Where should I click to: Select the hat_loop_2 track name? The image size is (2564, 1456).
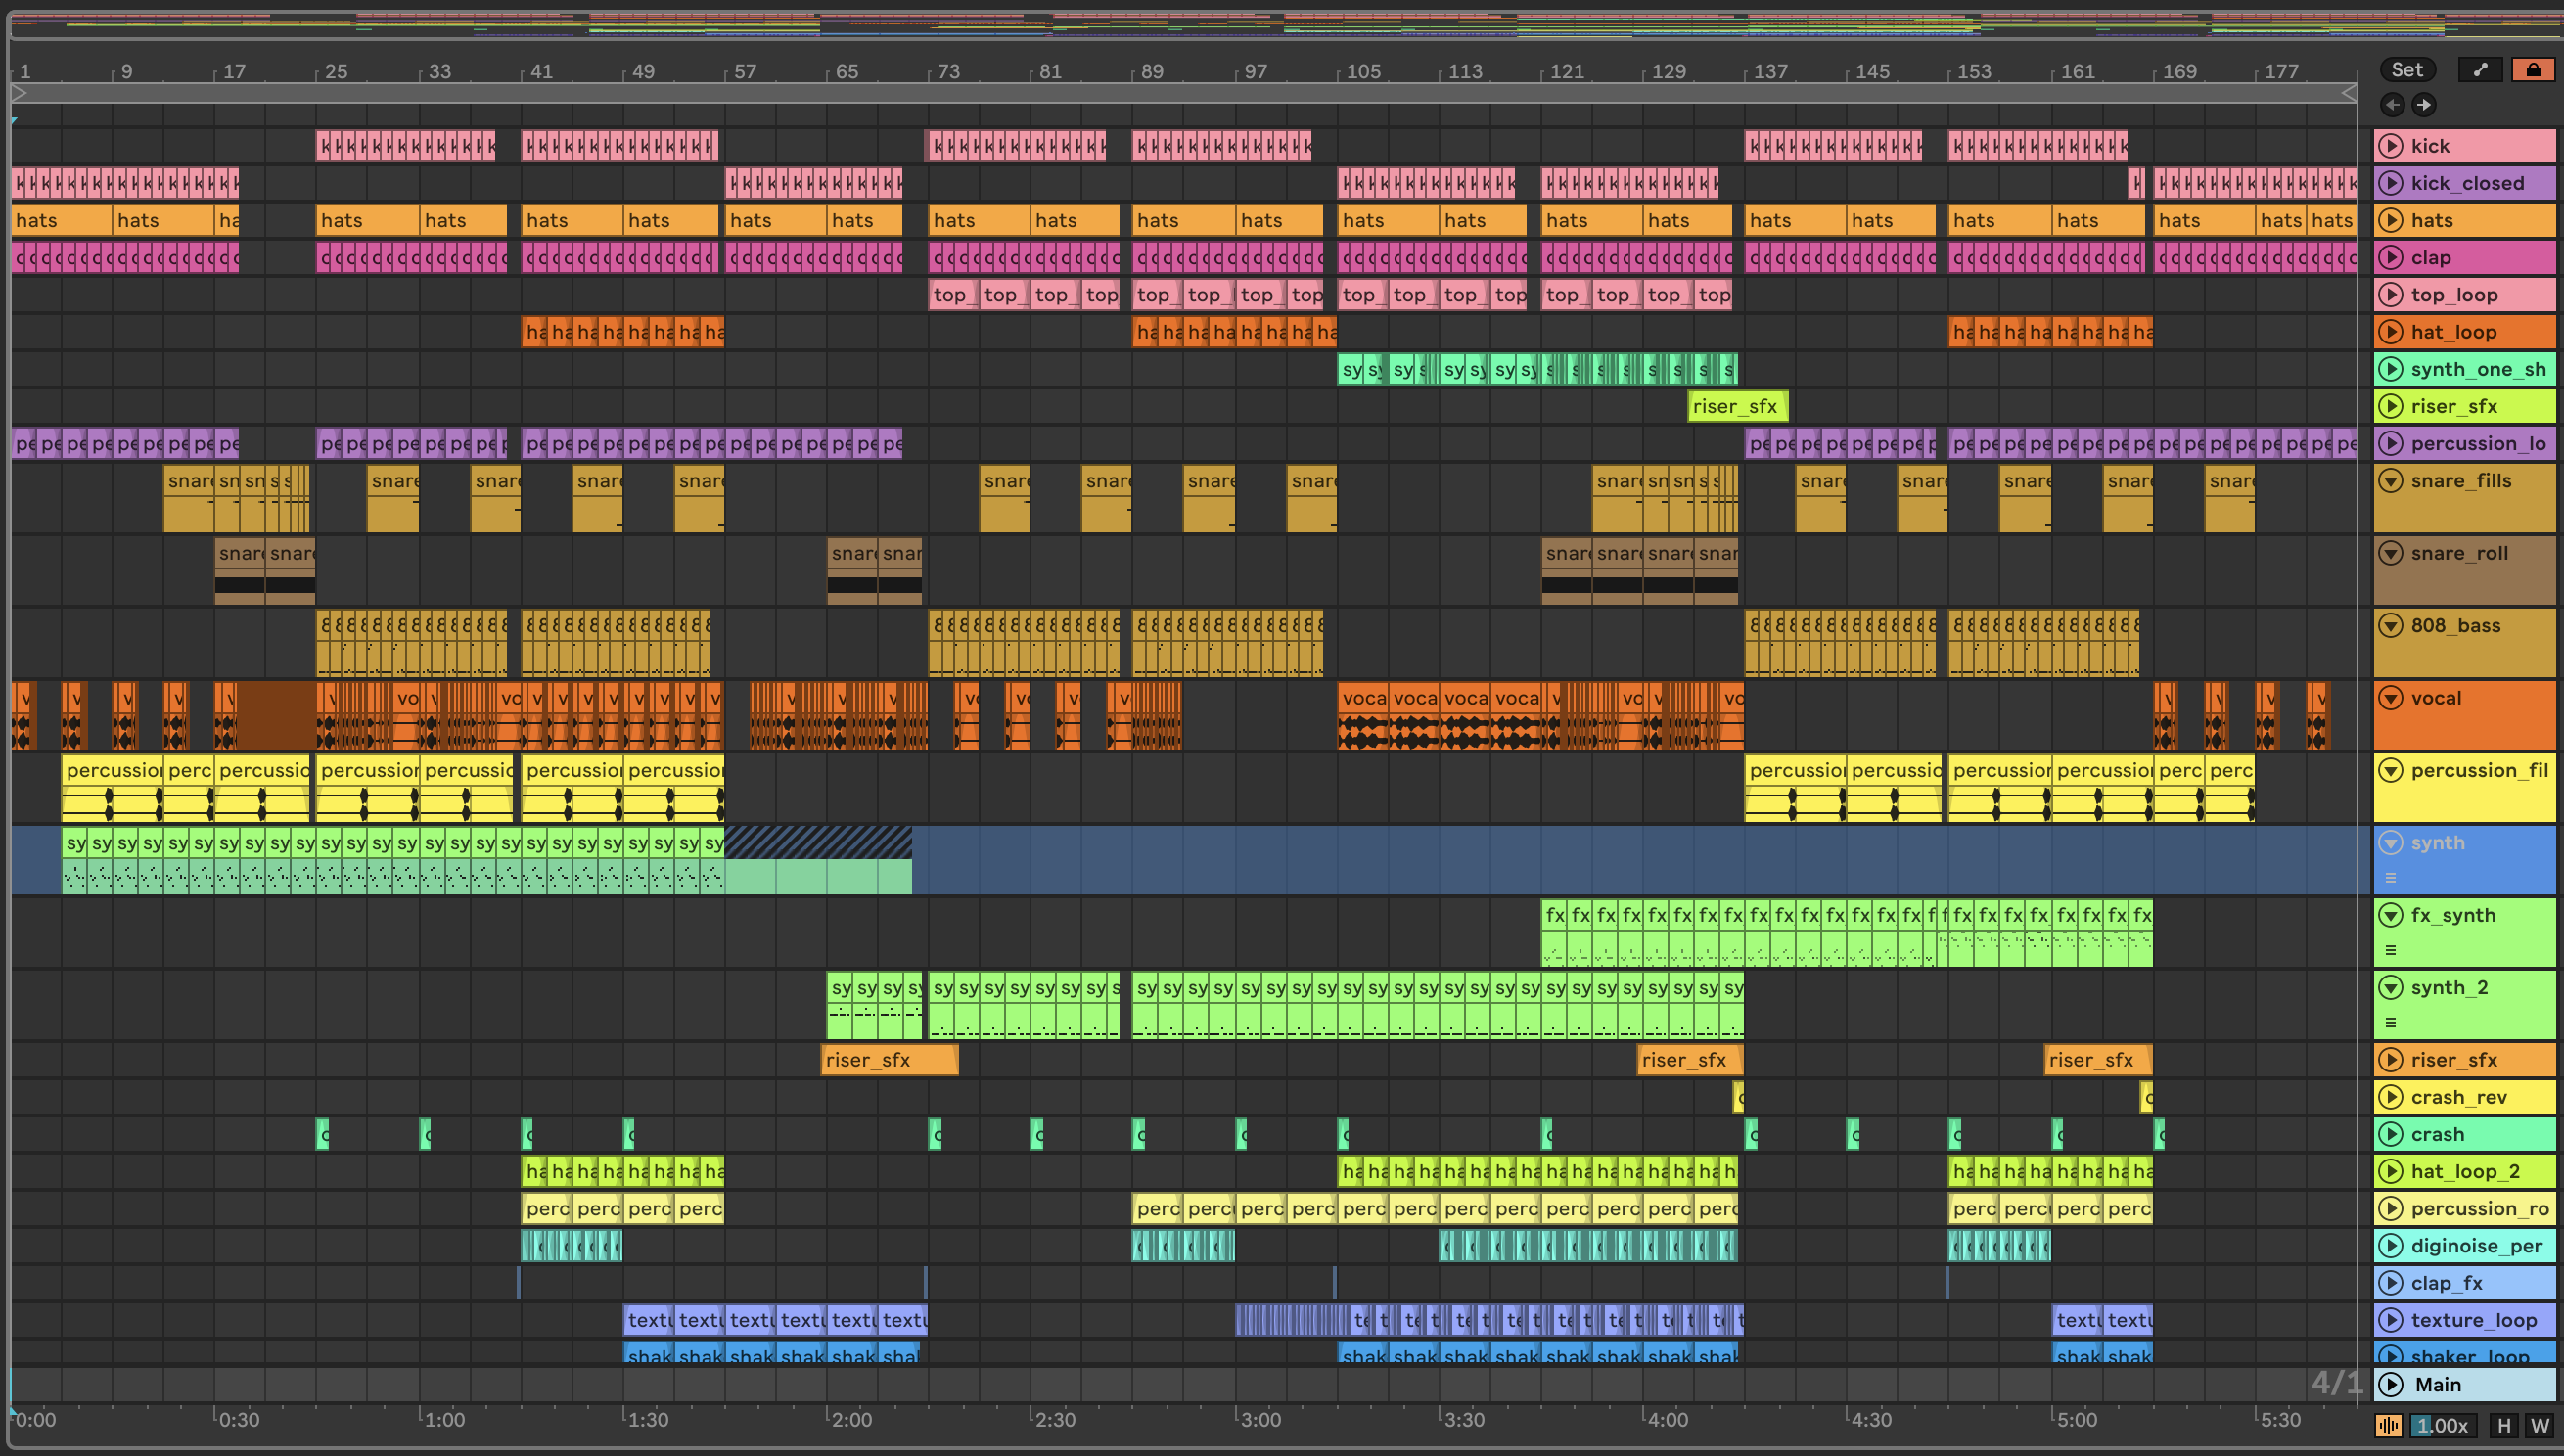pyautogui.click(x=2465, y=1171)
